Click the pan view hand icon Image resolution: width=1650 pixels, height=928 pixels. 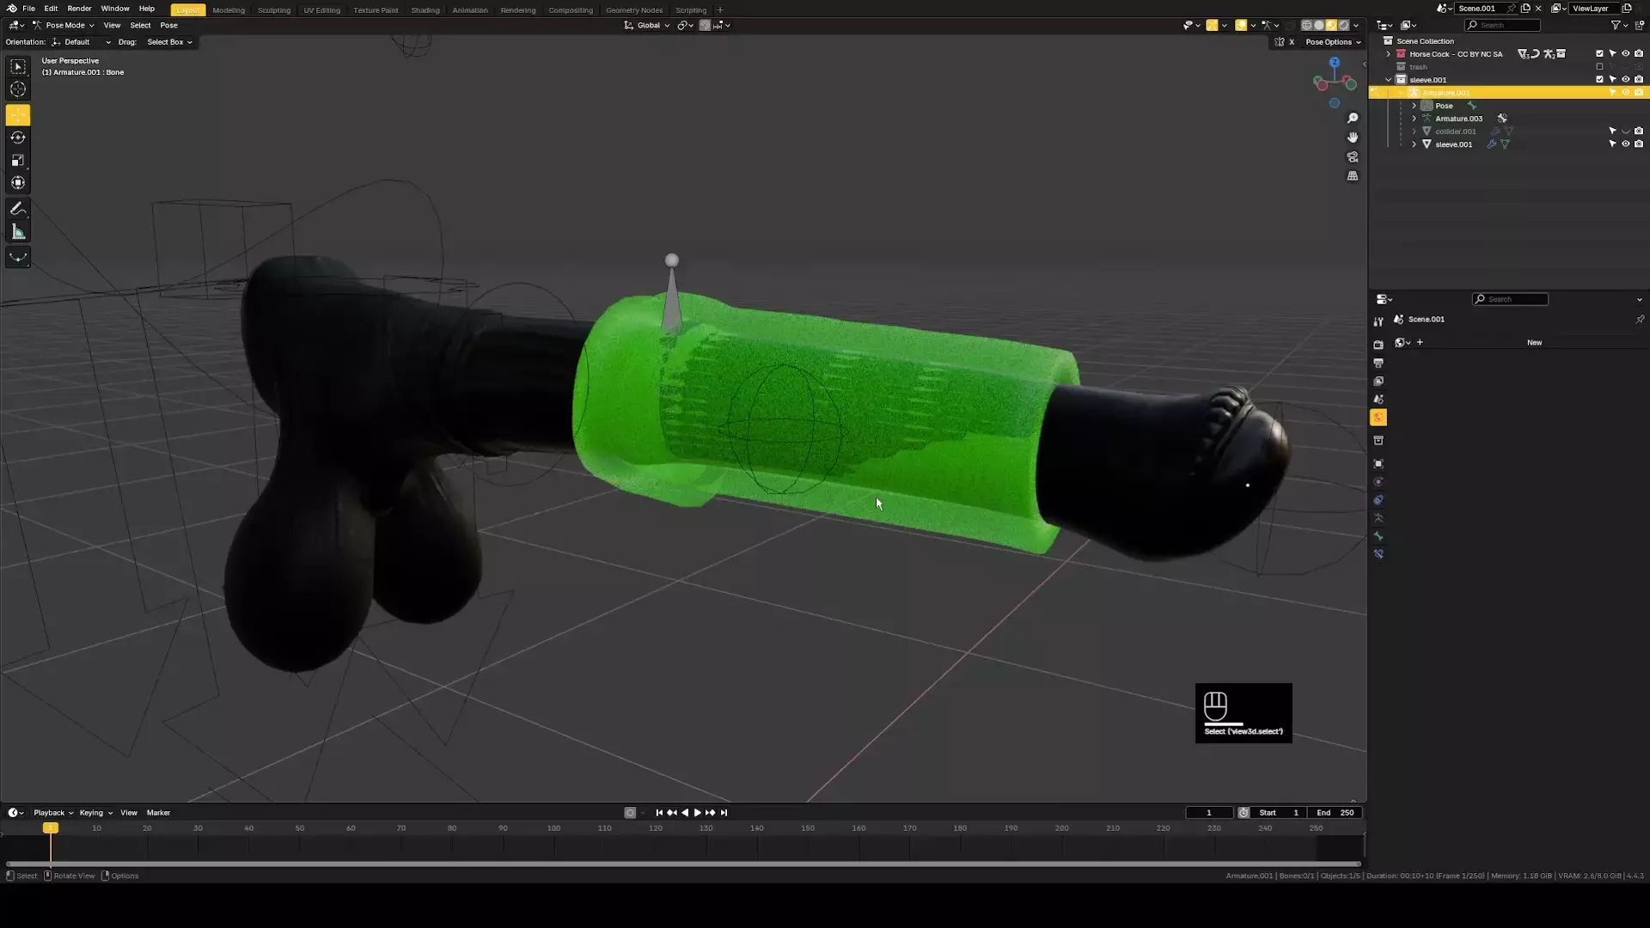point(1353,137)
